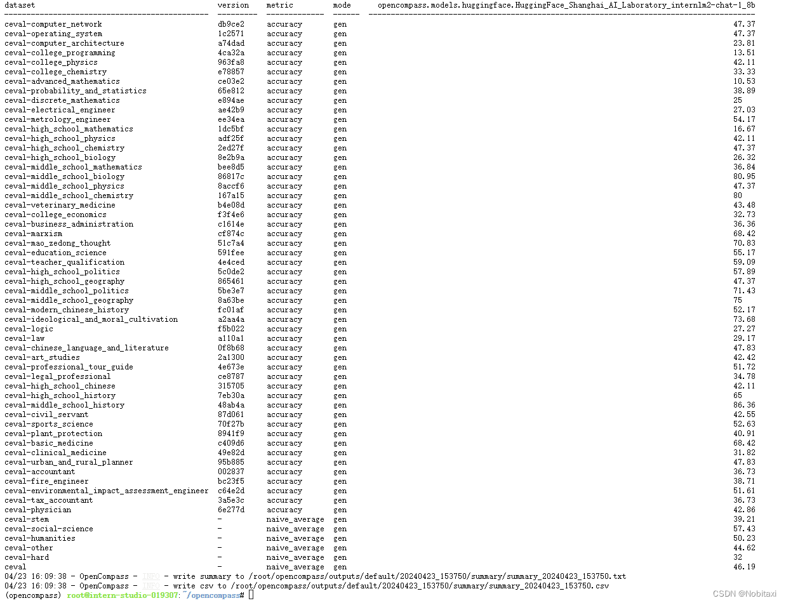This screenshot has height=603, width=786.
Task: Select the ceval-computer_network dataset name
Action: [x=53, y=24]
